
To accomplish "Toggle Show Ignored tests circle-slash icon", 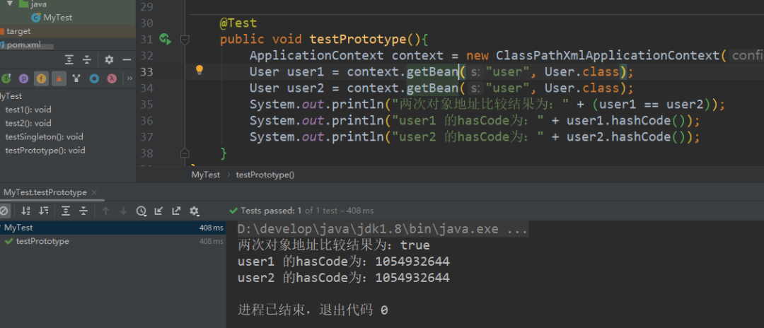I will 4,211.
